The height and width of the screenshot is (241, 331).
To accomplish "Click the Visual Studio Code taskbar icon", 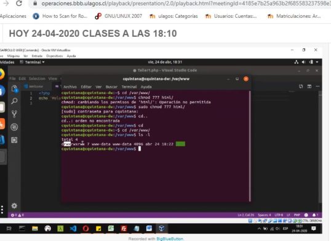I will click(73, 228).
